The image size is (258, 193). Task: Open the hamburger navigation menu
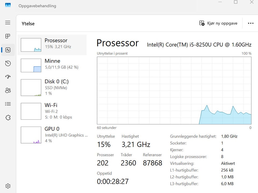8,22
